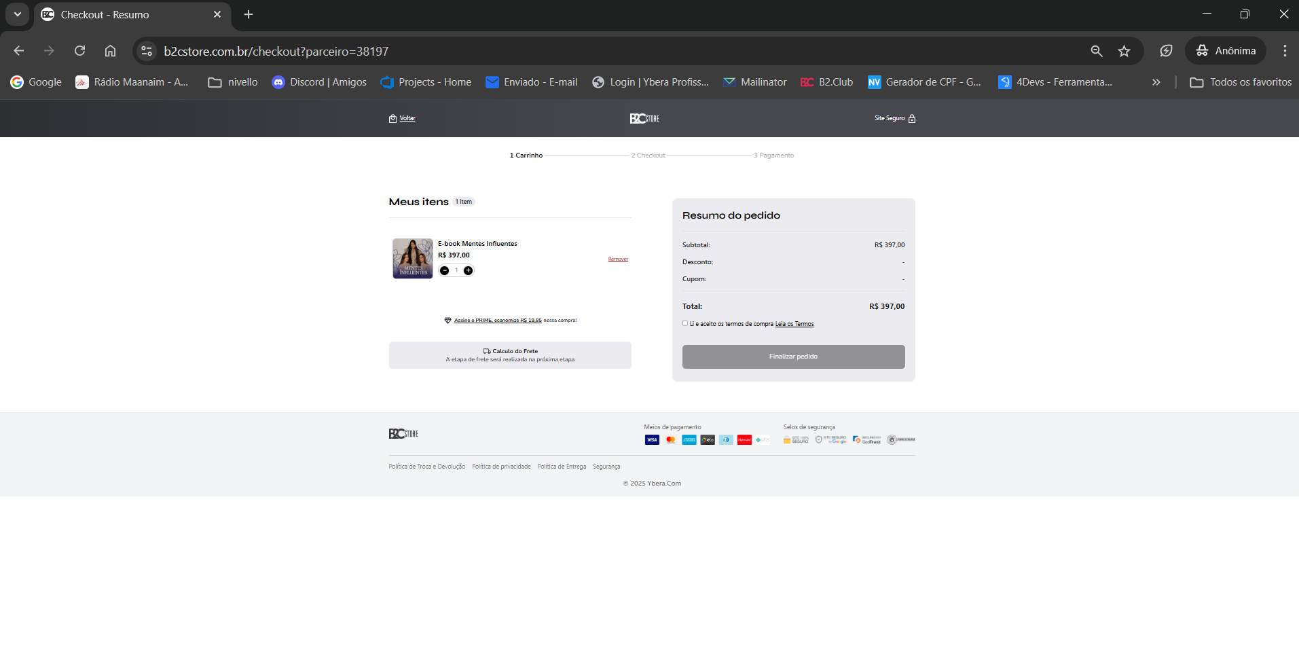Click the Diners Club payment icon
Viewport: 1299px width, 671px height.
(x=726, y=439)
